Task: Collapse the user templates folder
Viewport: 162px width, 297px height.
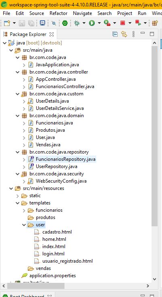Action: click(x=24, y=225)
